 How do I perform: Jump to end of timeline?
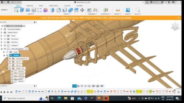coord(11,92)
